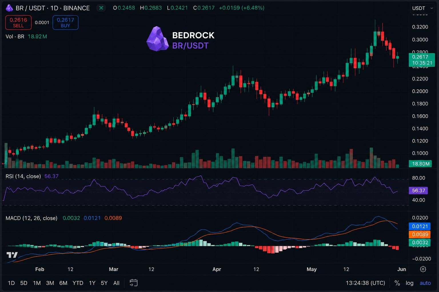Click the 0.1000 price axis label

pos(420,153)
